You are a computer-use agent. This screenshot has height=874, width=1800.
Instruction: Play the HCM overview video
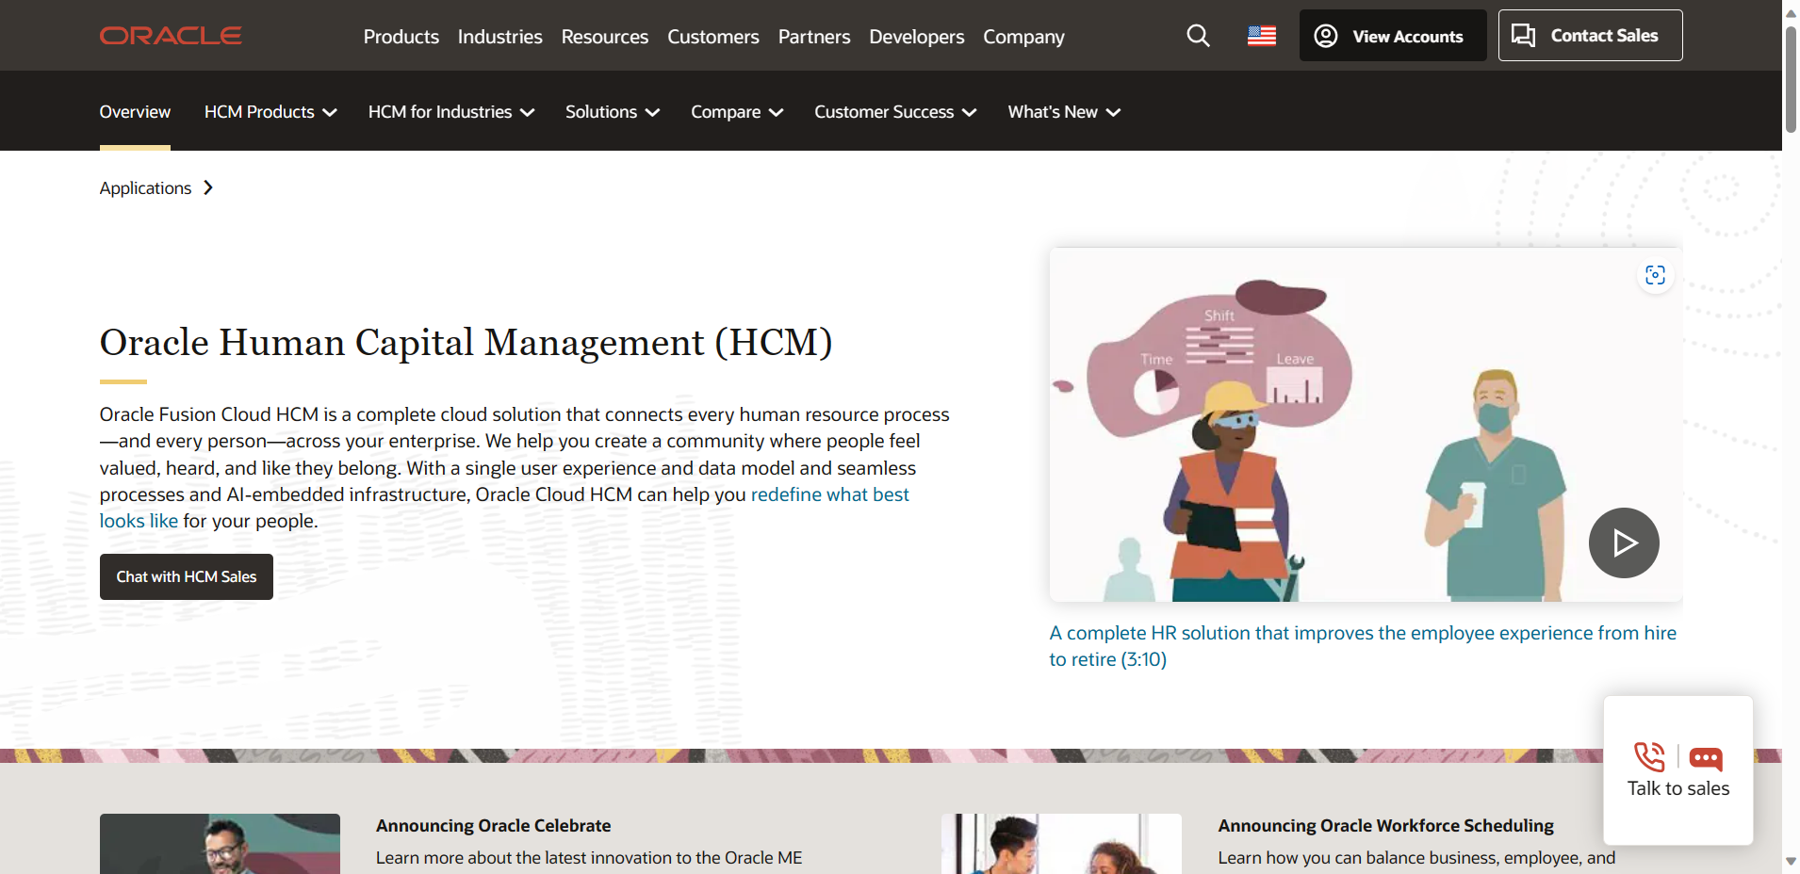coord(1624,542)
